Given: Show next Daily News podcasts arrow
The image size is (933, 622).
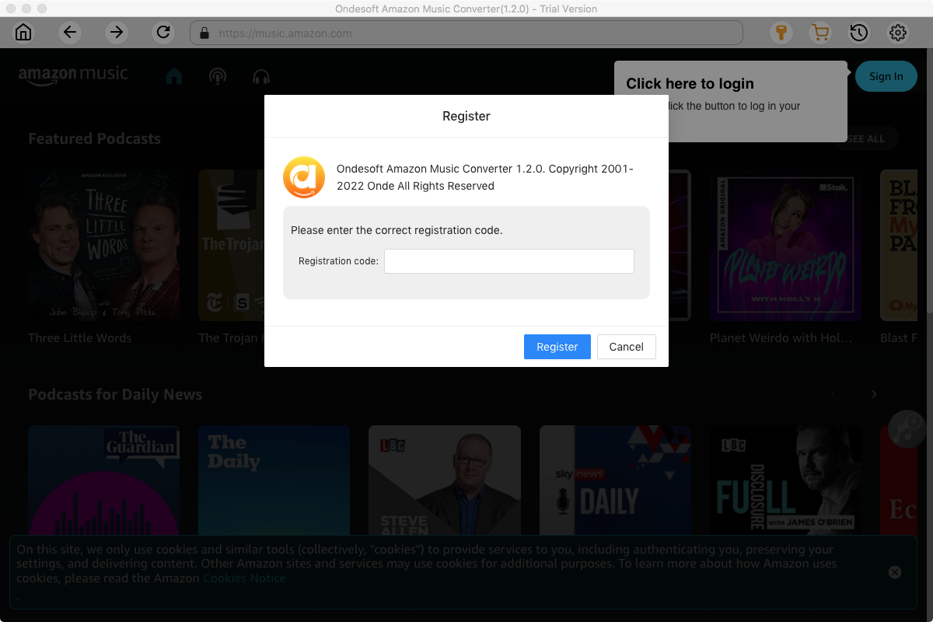Looking at the screenshot, I should pos(874,394).
